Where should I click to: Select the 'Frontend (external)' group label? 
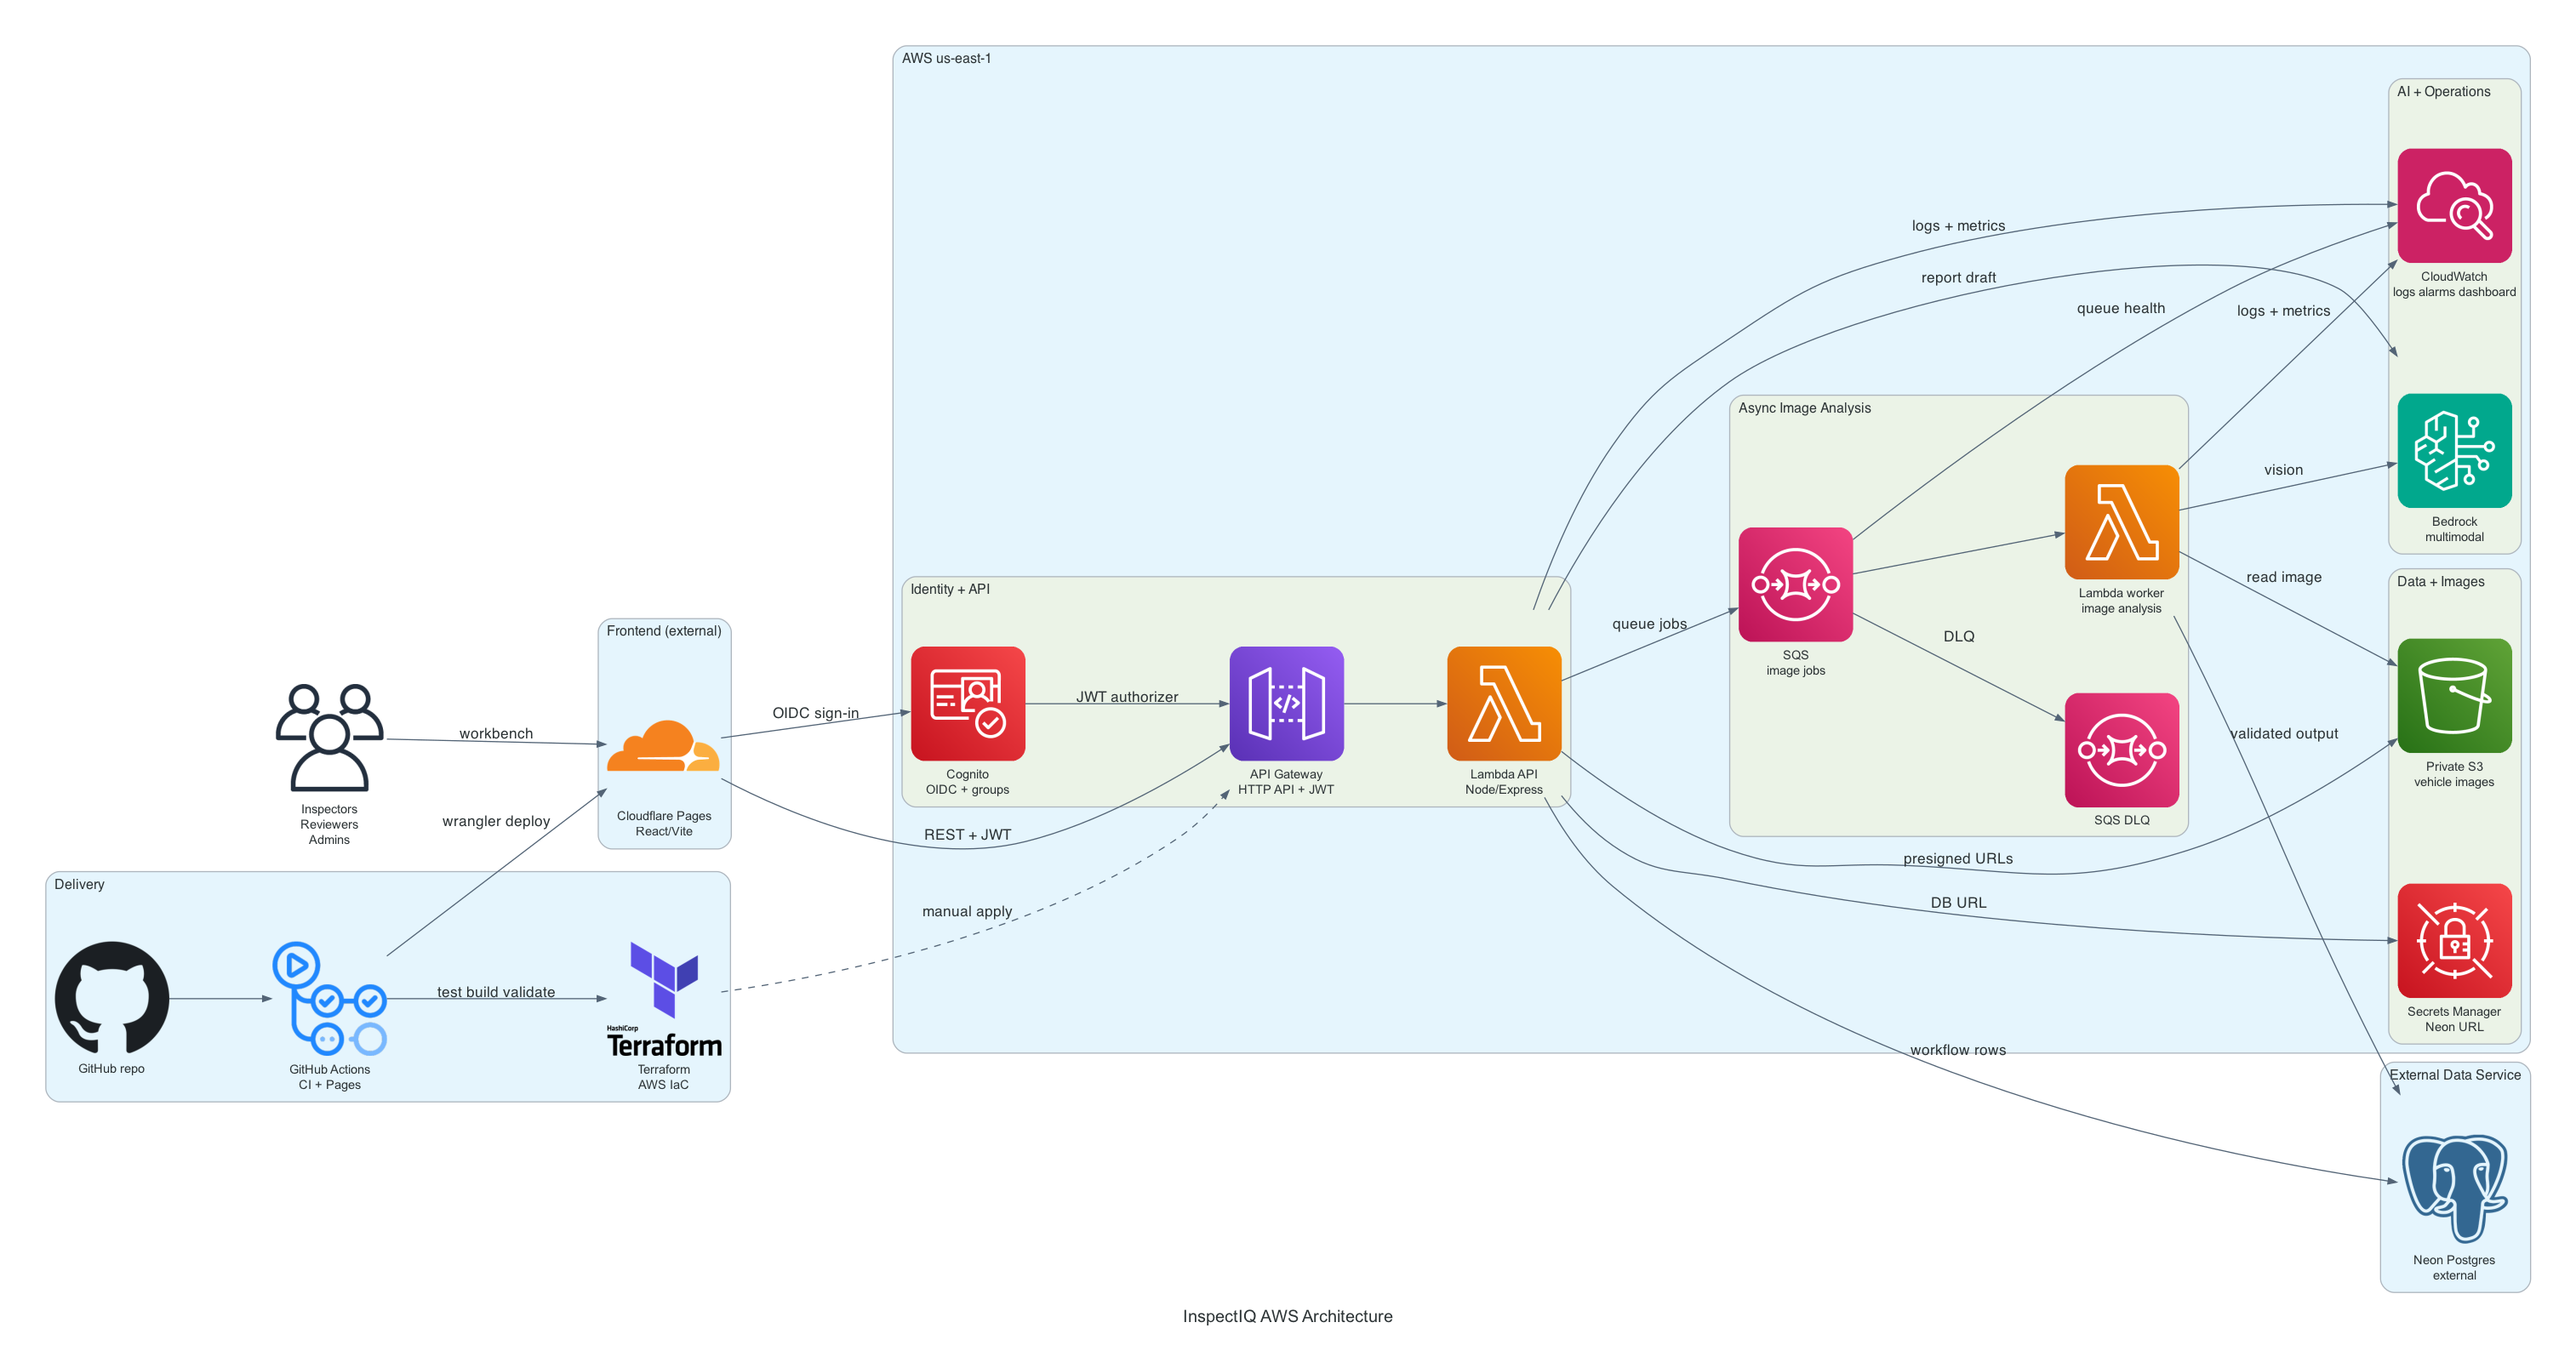tap(664, 631)
